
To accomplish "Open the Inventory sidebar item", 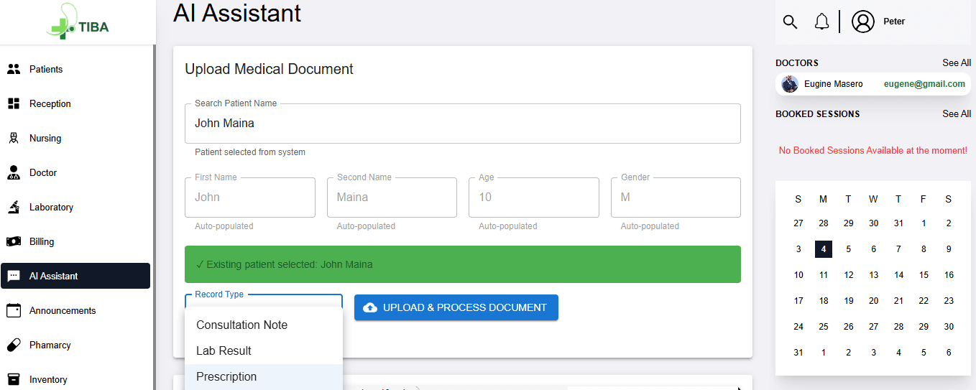I will coord(48,379).
